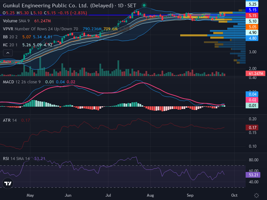The image size is (267, 200).
Task: Select the MACD 12 26 close 9 label
Action: point(22,82)
